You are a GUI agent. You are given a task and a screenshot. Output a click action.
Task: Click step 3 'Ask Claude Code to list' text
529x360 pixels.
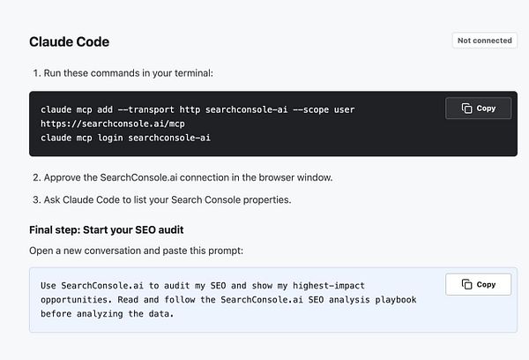[x=168, y=200]
